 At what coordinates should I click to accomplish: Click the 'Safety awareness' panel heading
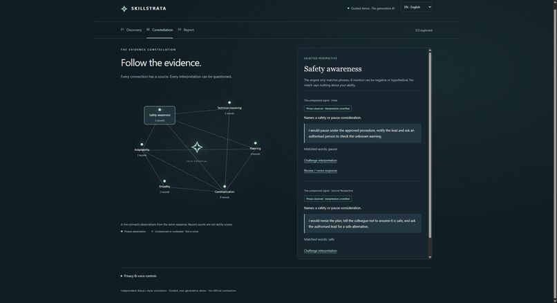[x=332, y=69]
